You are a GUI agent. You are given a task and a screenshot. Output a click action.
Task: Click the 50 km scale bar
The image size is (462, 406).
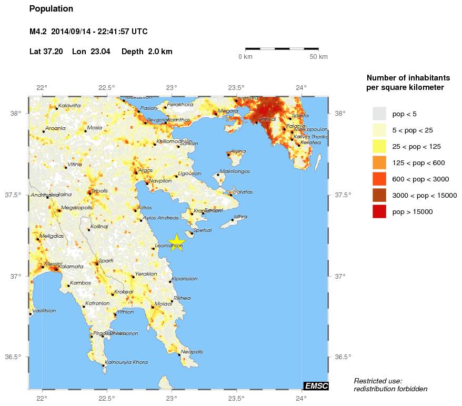point(282,49)
